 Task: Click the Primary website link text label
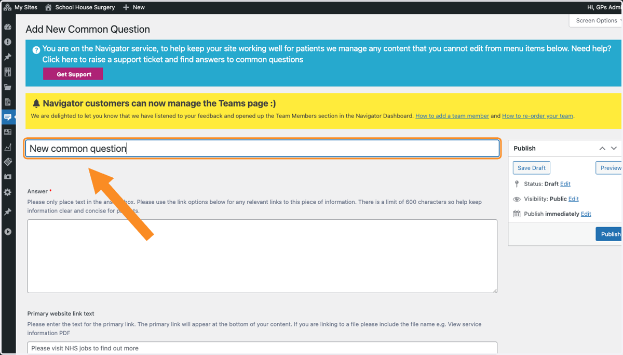(x=61, y=313)
